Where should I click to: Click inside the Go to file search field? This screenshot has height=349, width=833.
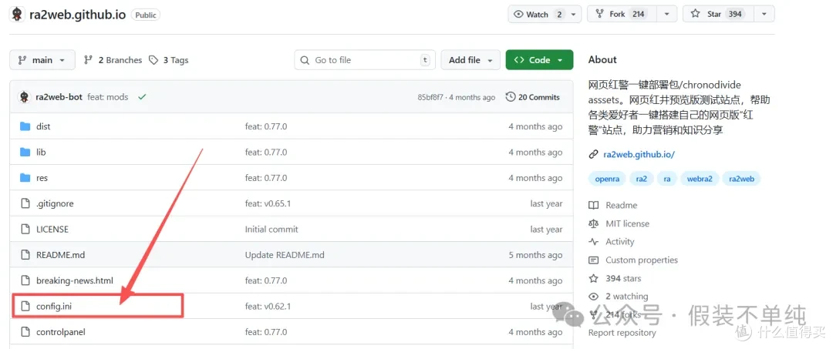[x=365, y=60]
